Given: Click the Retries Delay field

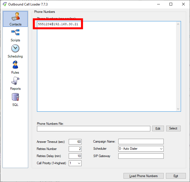Looking at the screenshot, I should tap(75, 156).
